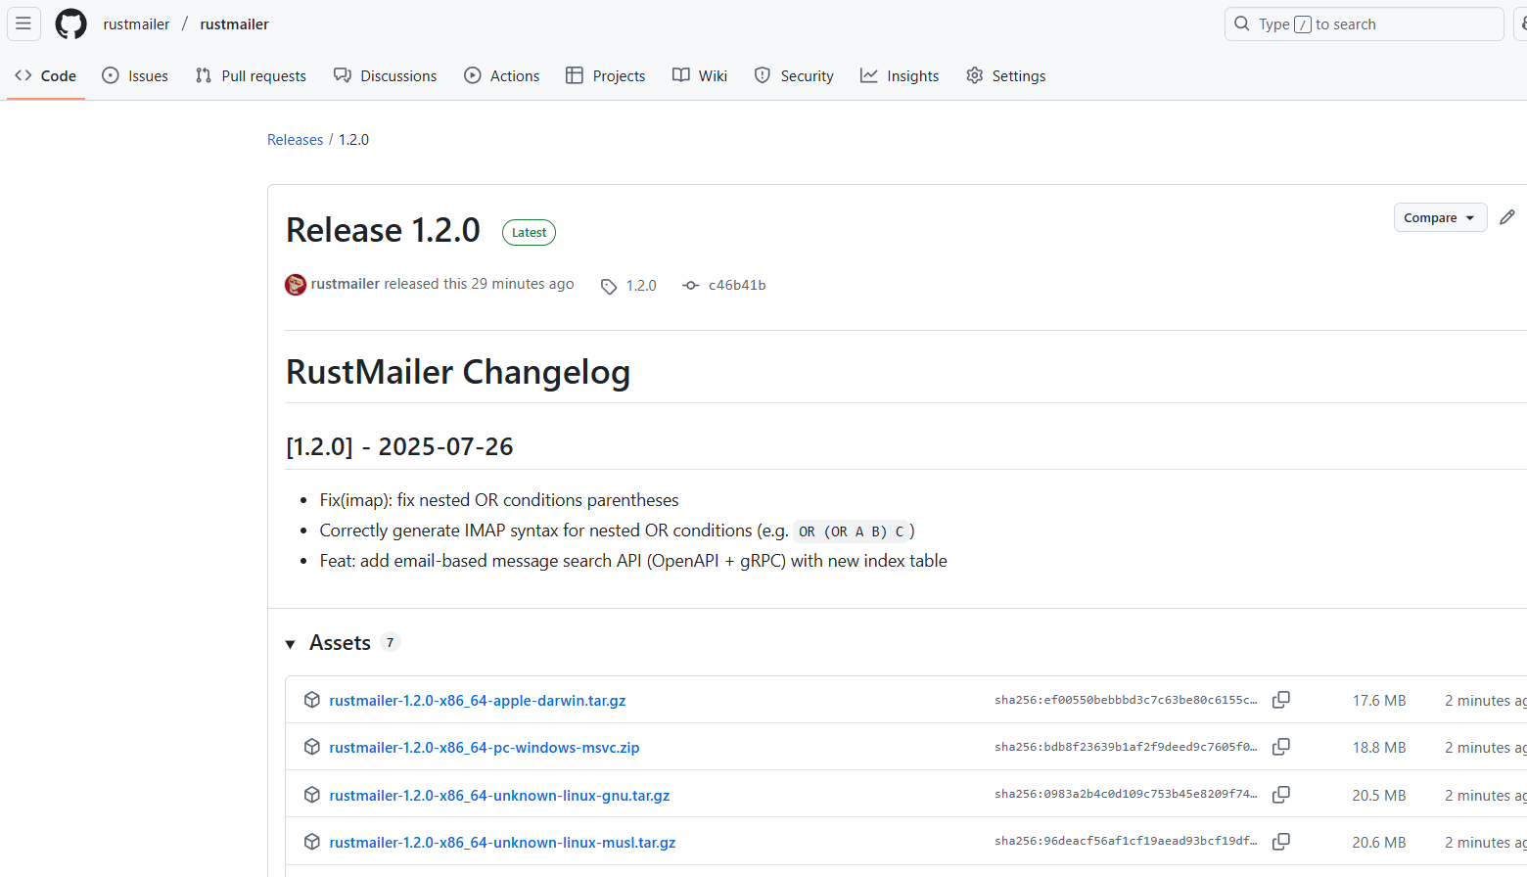Click the 'Feat: add email-based message search' bullet
Screen dimensions: 1527x877
pos(633,561)
